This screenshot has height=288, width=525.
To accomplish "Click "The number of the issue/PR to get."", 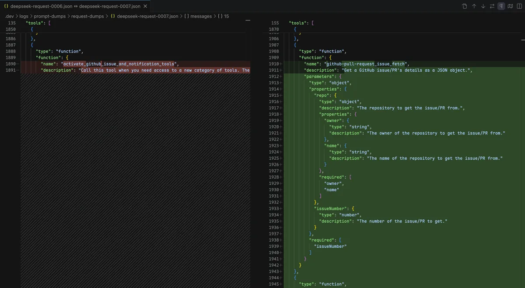I will pos(402,221).
